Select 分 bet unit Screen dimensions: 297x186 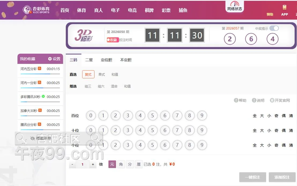[130, 164]
